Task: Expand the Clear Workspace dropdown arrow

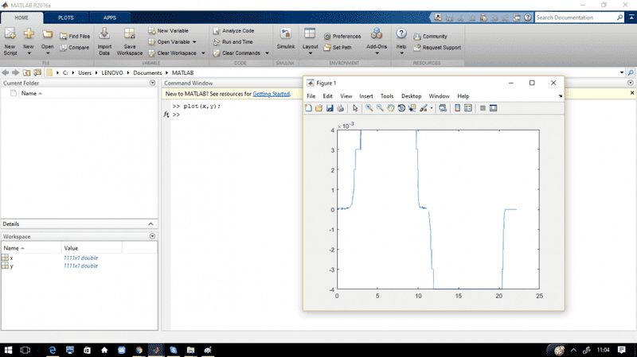Action: coord(203,53)
